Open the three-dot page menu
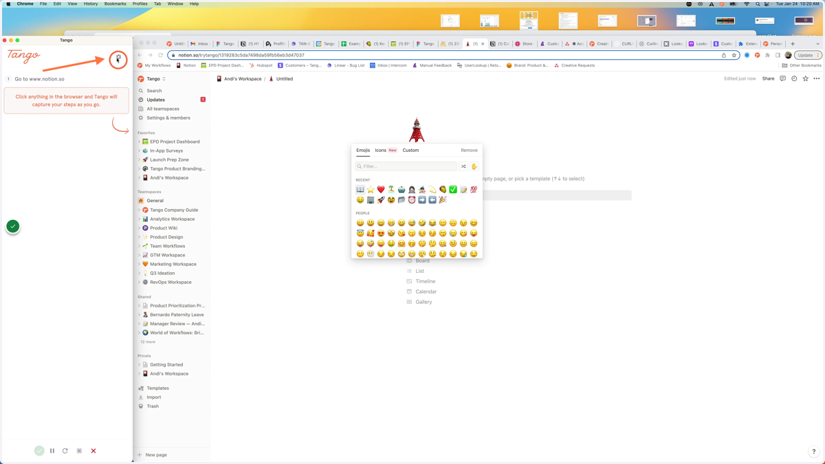Viewport: 825px width, 464px height. [x=817, y=78]
